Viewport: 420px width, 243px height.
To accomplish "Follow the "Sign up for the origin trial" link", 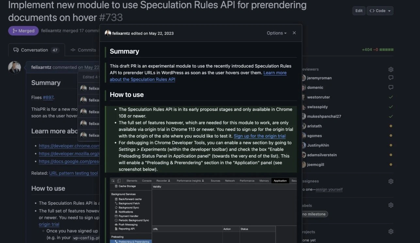I will click(260, 136).
